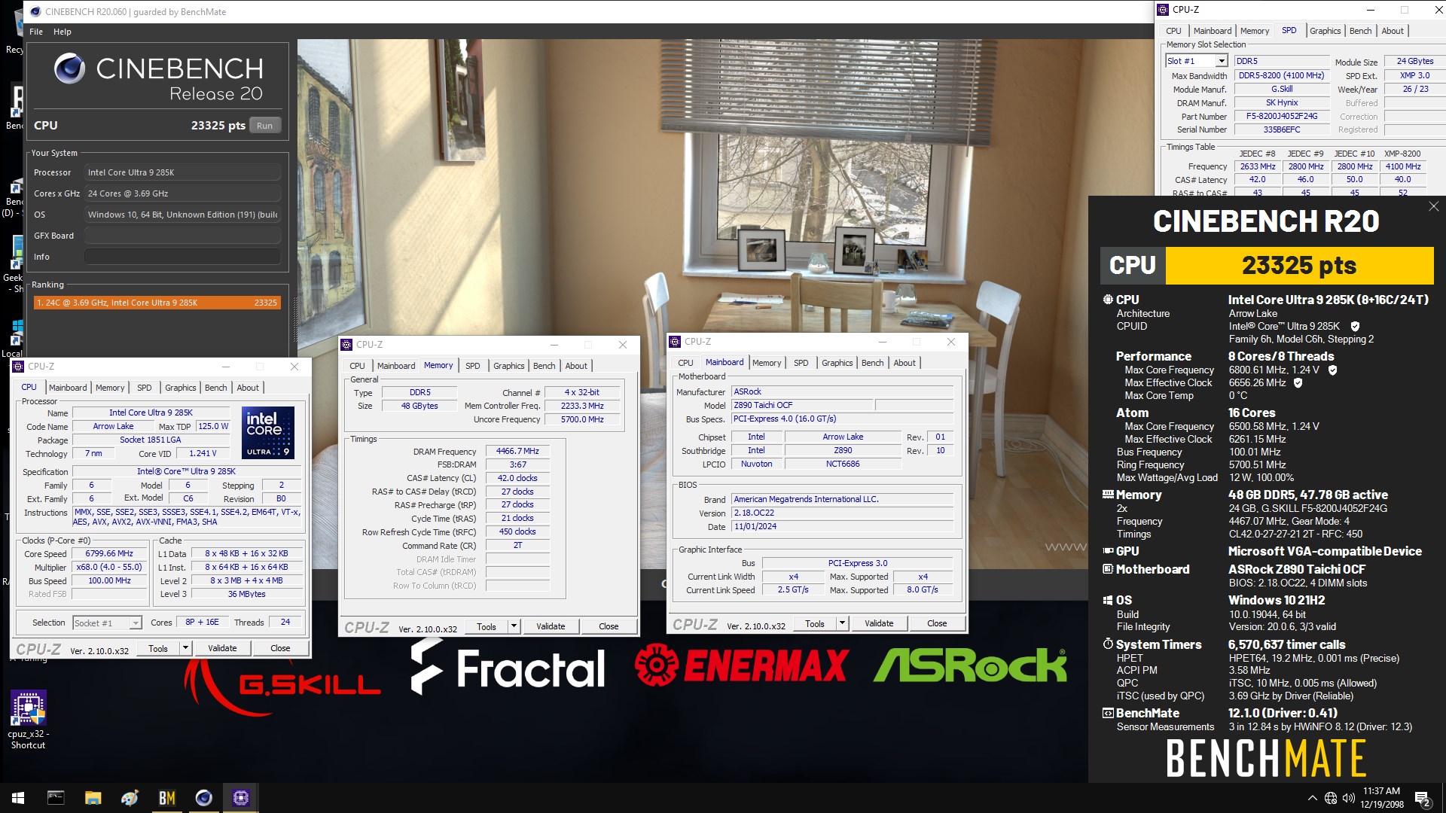The image size is (1446, 813).
Task: Click the Memory section icon in BenchMate
Action: [x=1108, y=495]
